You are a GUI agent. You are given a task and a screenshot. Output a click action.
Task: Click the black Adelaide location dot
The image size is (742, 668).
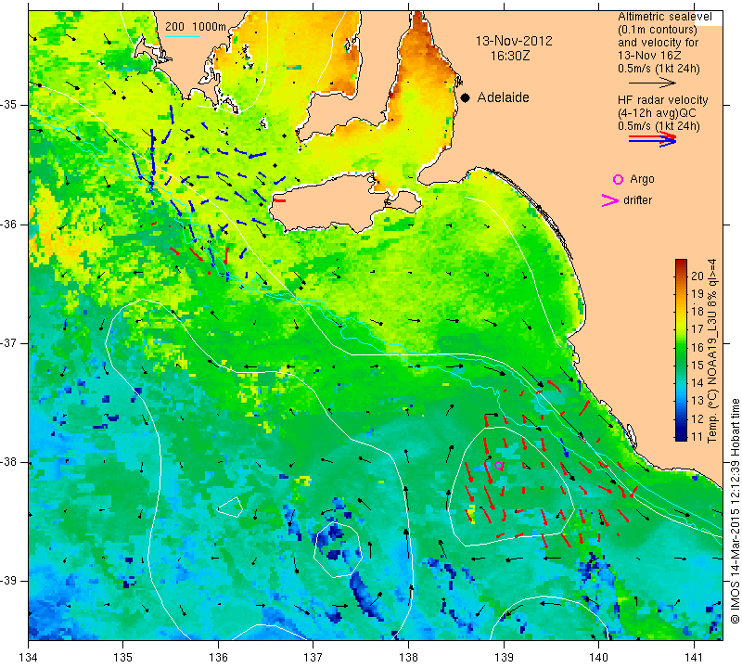(x=466, y=97)
